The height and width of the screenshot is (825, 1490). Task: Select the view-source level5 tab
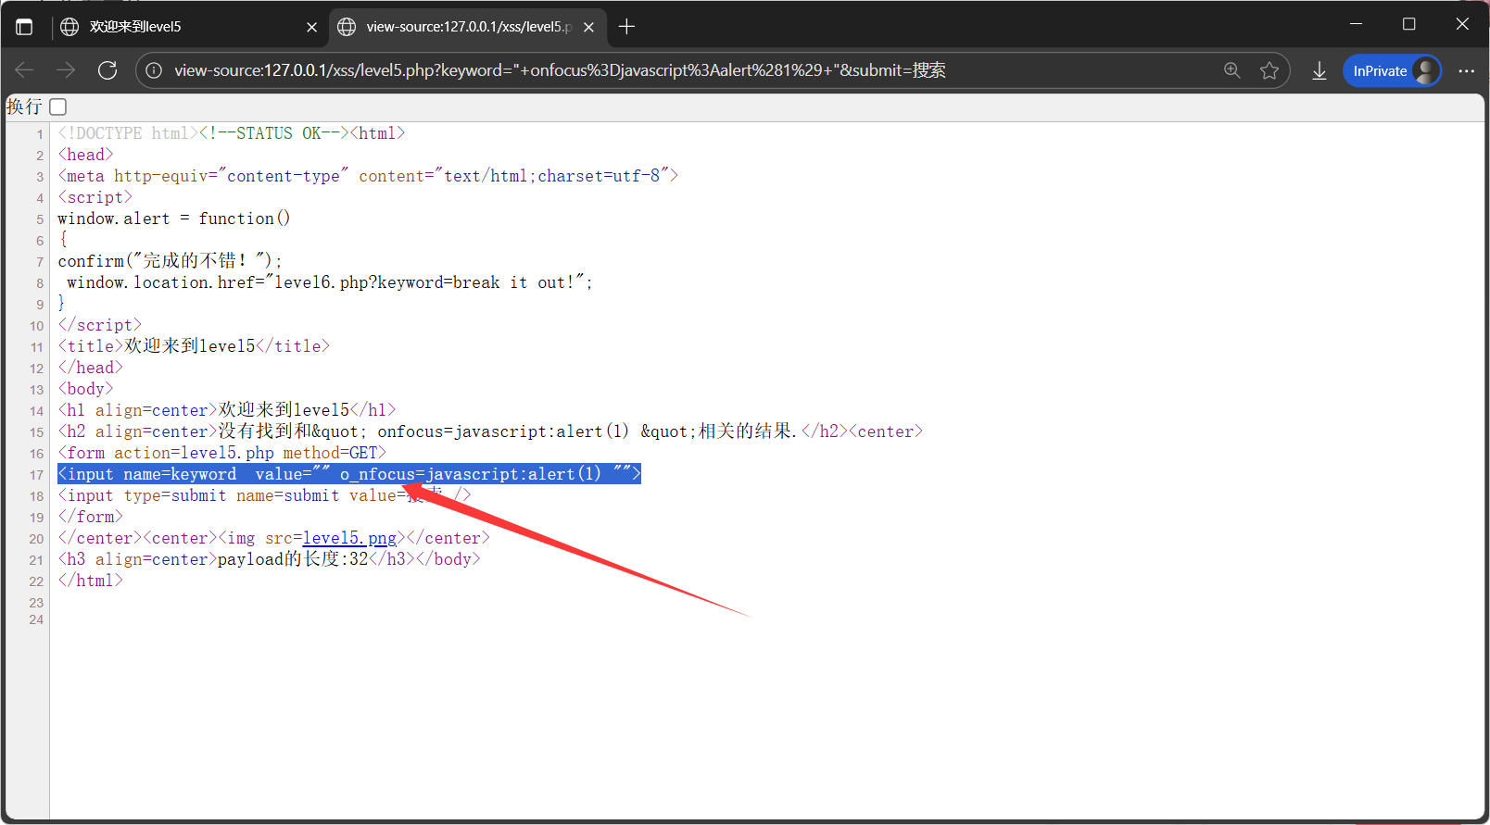click(x=468, y=27)
